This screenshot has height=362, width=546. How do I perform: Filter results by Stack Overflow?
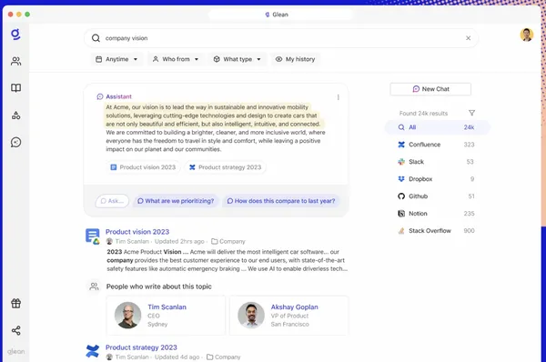click(437, 230)
